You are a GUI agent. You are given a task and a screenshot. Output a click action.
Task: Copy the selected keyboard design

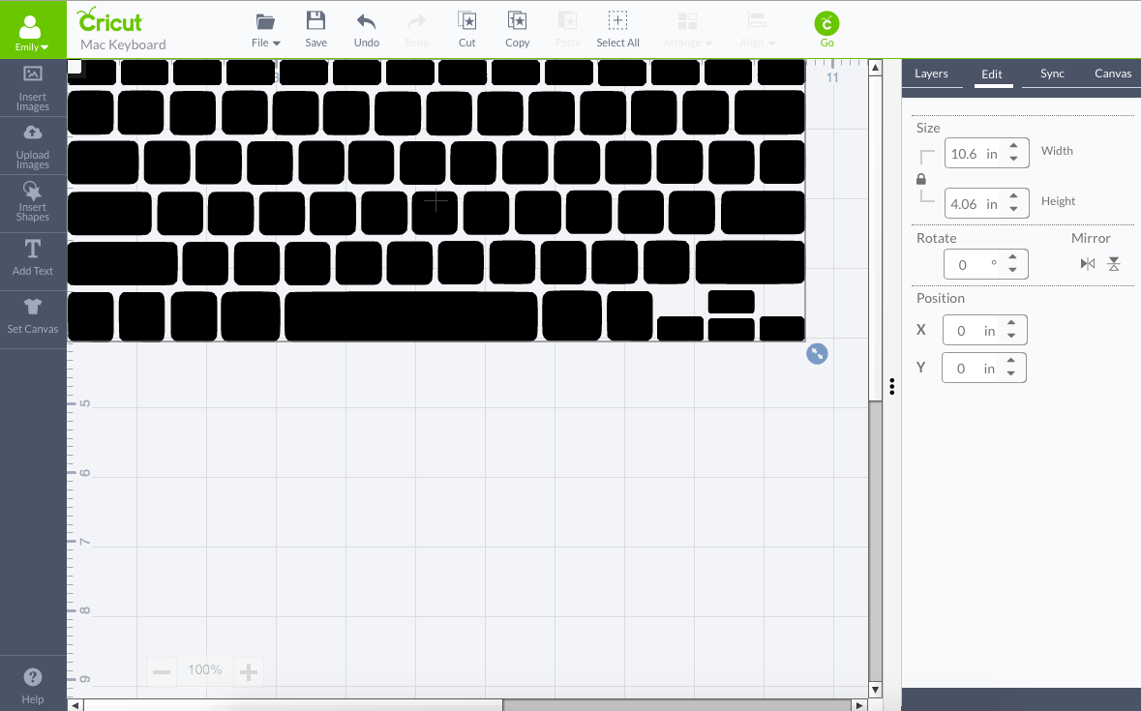click(517, 28)
